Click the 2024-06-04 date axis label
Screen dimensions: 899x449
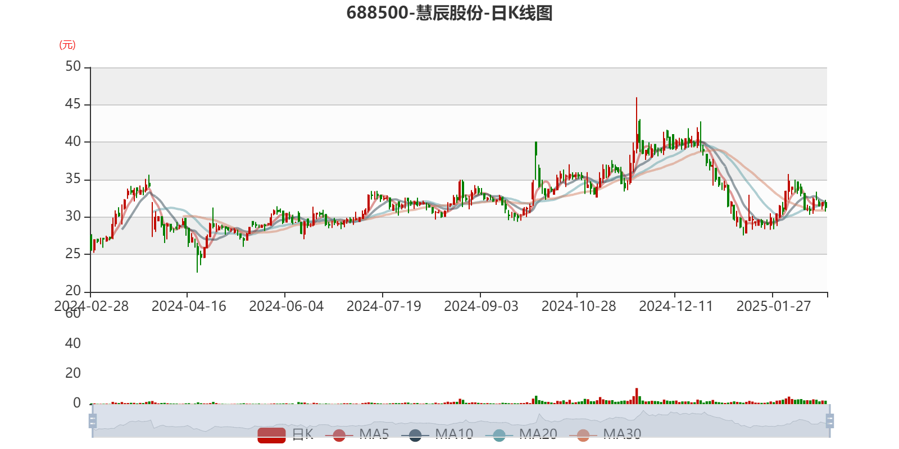click(286, 306)
